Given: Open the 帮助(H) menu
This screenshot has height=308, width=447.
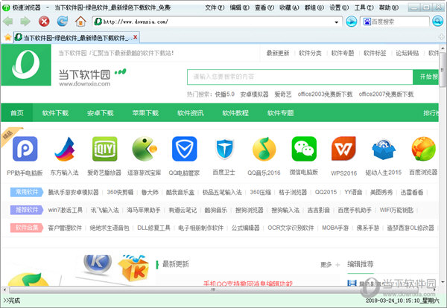Looking at the screenshot, I should point(389,7).
